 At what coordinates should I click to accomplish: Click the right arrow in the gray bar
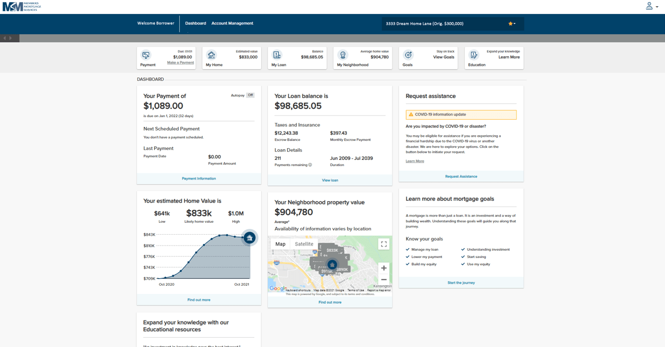[x=10, y=38]
